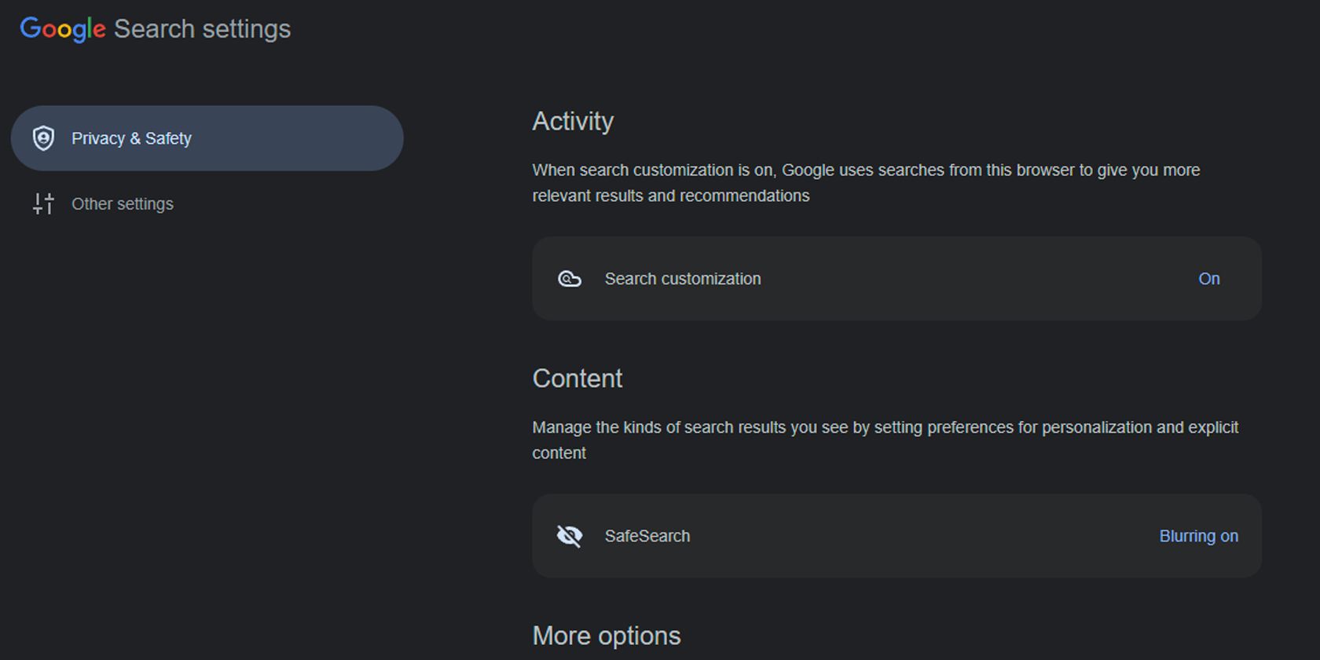Click the cloud icon next to Search customization
The image size is (1320, 660).
[x=570, y=279]
